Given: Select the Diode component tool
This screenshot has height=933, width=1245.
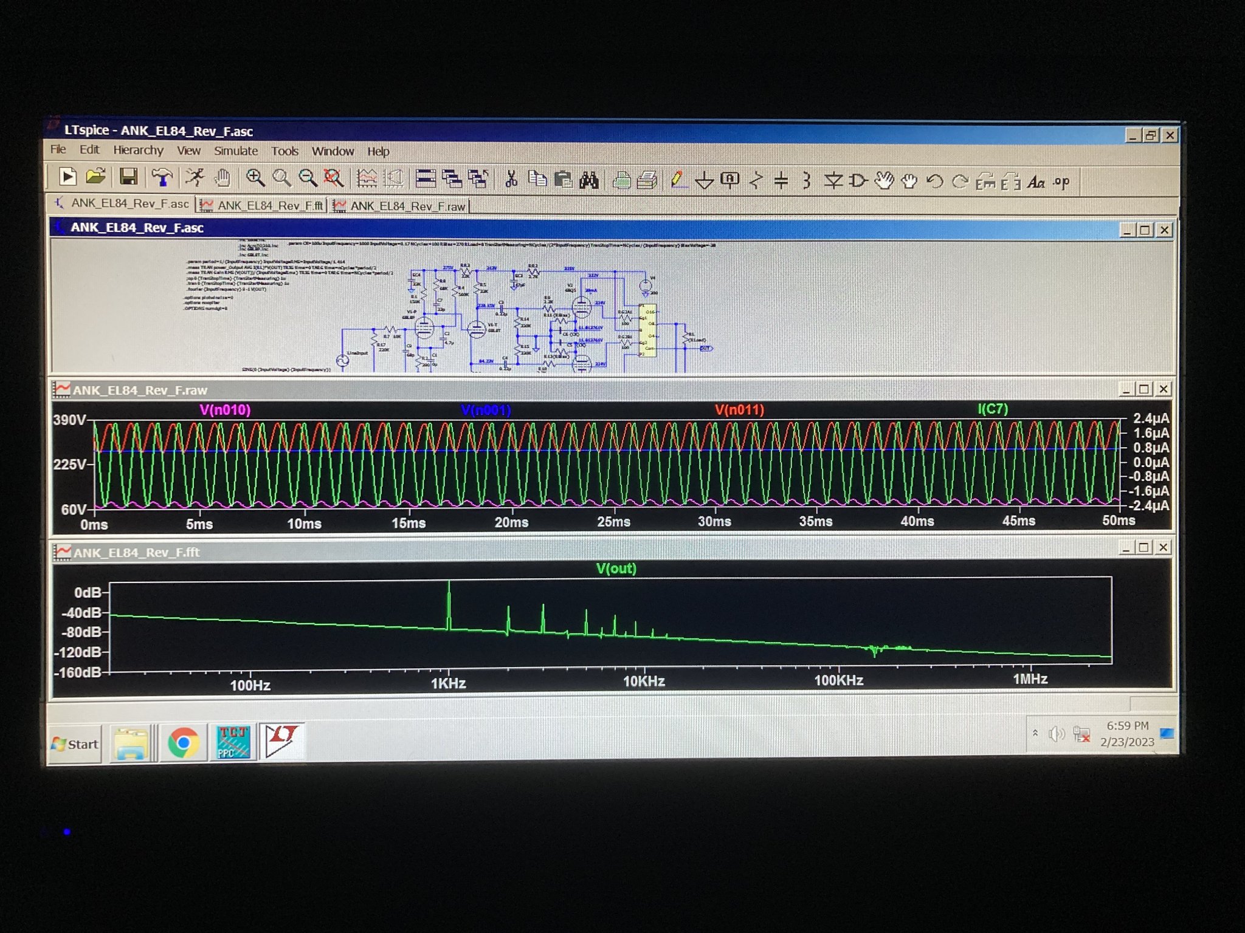Looking at the screenshot, I should [x=833, y=180].
